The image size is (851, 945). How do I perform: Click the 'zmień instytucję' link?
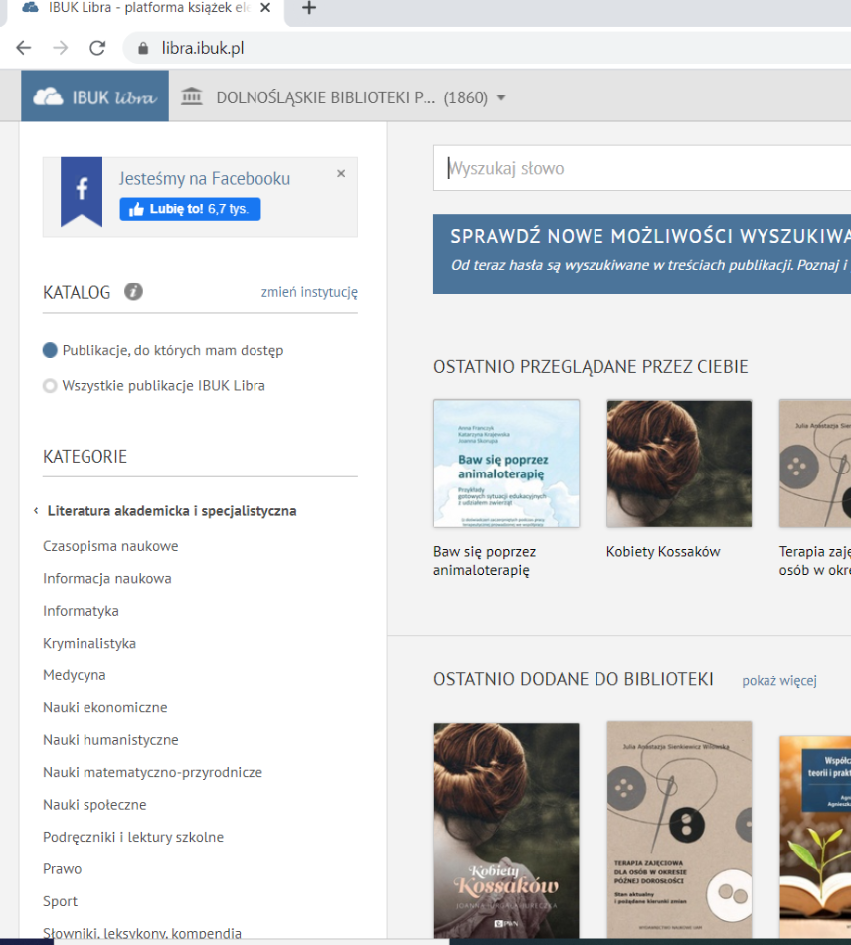point(309,292)
